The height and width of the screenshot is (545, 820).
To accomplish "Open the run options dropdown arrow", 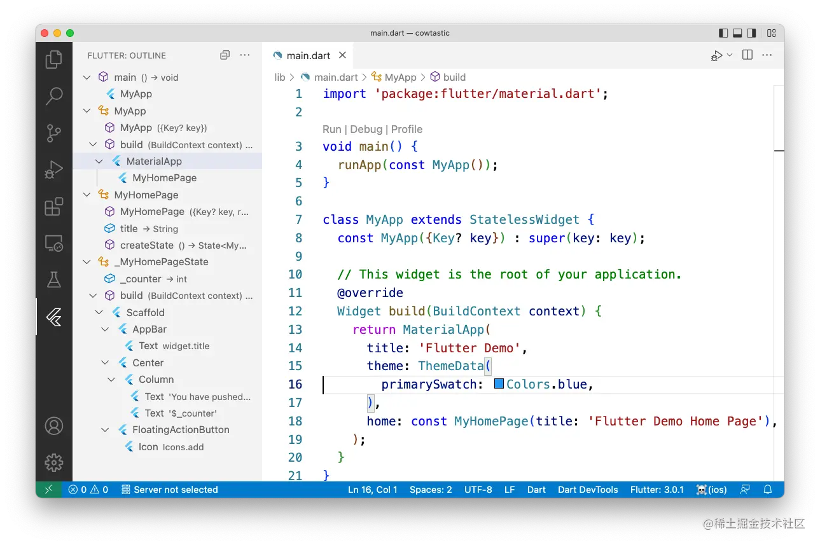I will (x=730, y=55).
